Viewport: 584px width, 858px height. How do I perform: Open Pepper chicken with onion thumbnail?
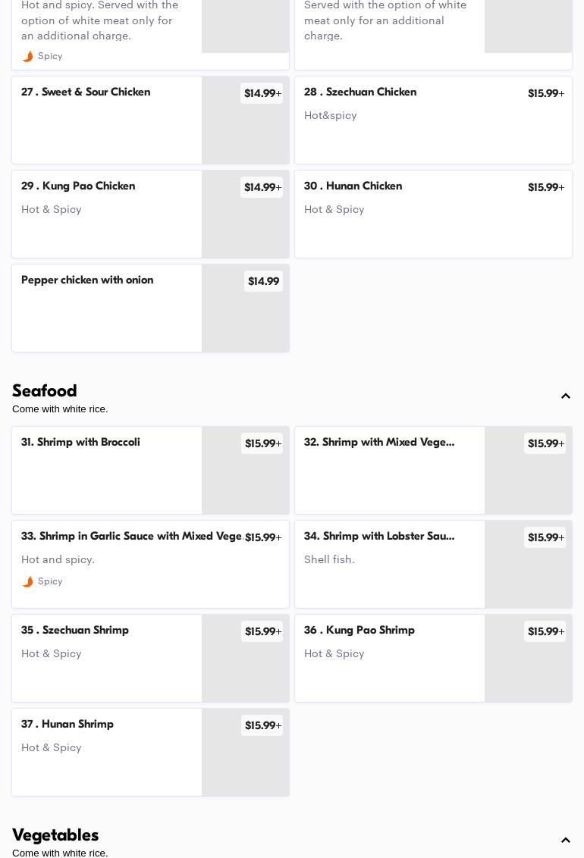coord(245,318)
